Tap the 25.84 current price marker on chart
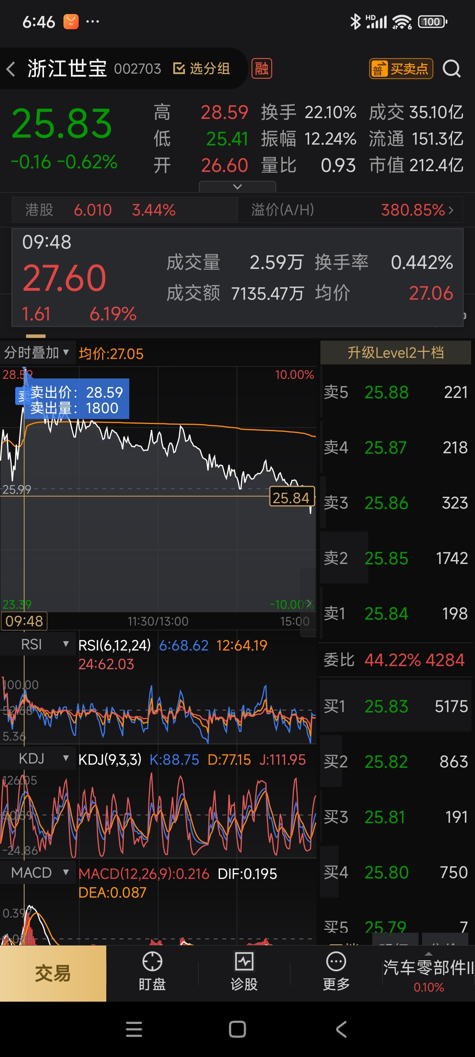The height and width of the screenshot is (1057, 475). tap(291, 497)
